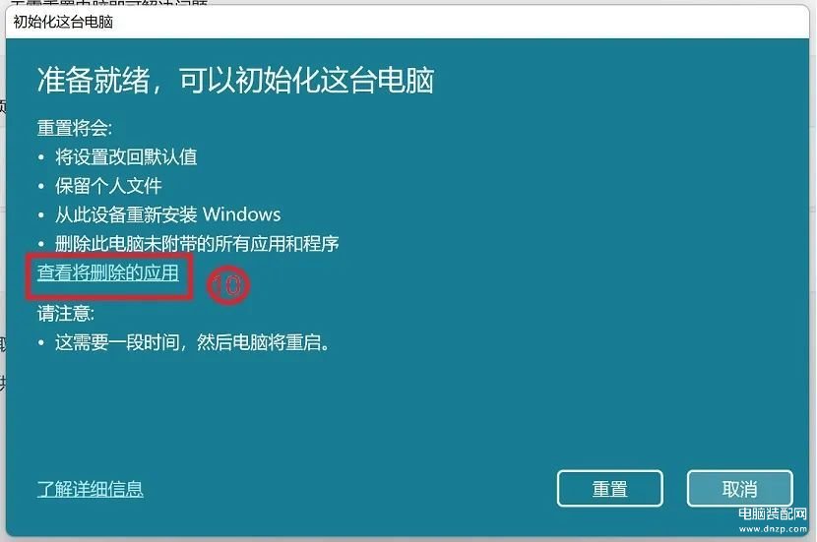817x542 pixels.
Task: Click the 请注意 section label
Action: click(x=66, y=314)
